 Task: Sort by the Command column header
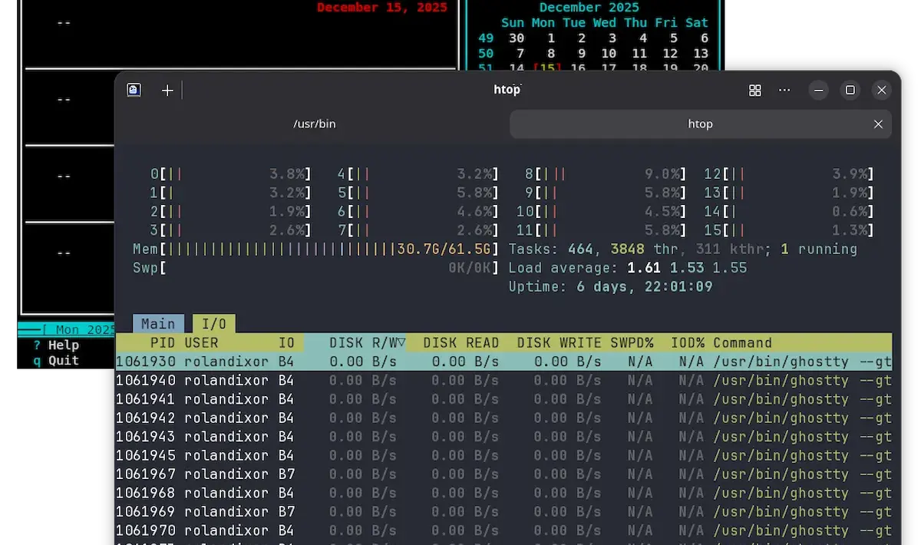click(743, 343)
